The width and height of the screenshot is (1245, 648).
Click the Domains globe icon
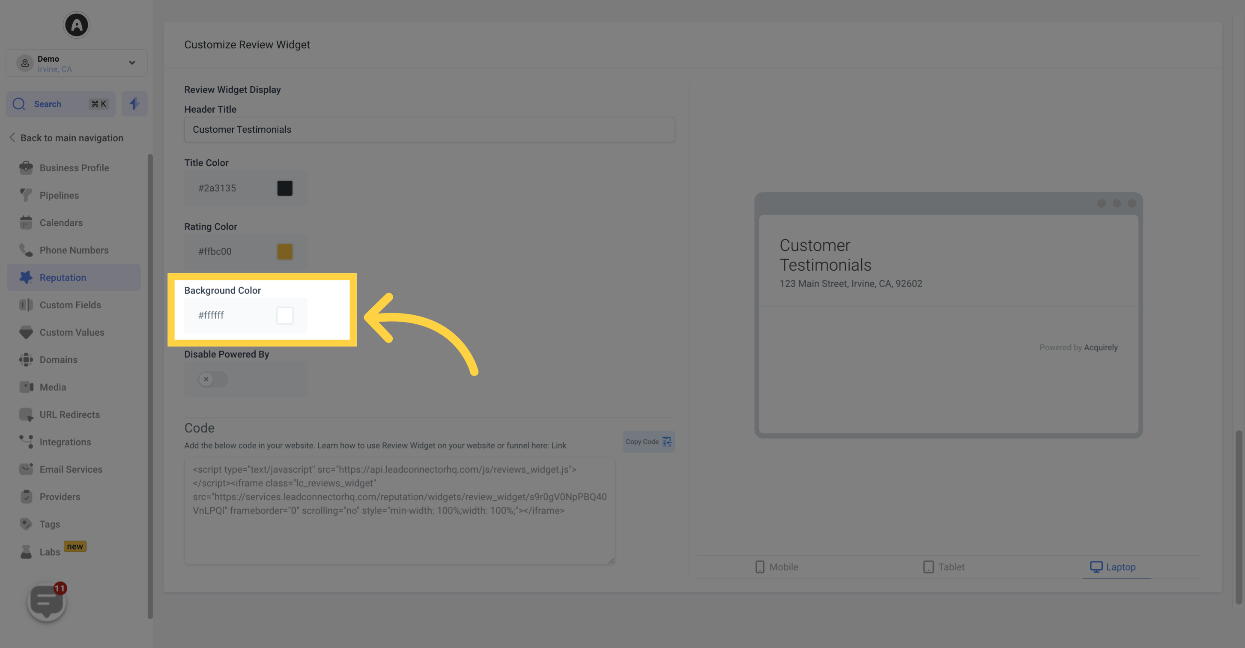[x=26, y=359]
